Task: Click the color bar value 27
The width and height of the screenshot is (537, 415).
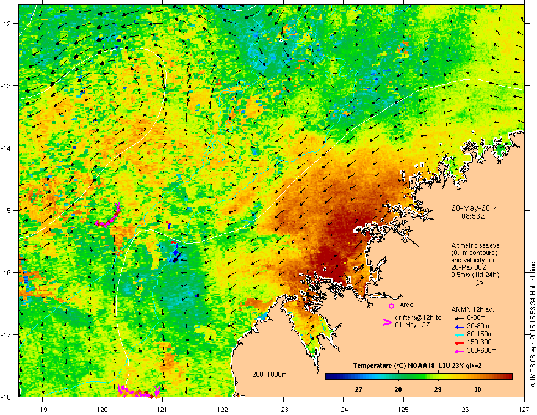Action: tap(358, 389)
